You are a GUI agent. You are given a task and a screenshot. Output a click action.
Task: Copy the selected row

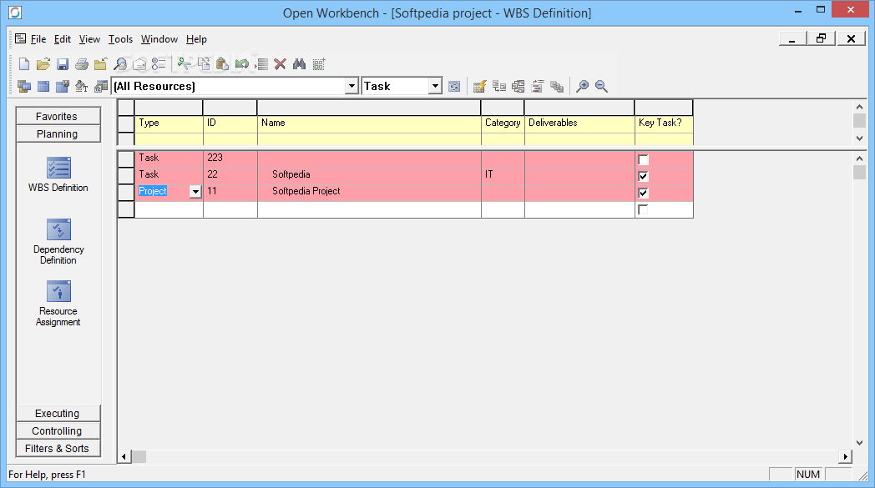204,64
